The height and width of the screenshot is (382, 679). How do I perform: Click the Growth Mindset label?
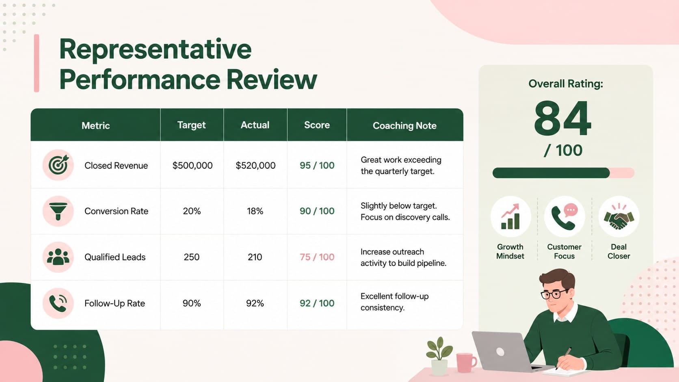pos(510,251)
